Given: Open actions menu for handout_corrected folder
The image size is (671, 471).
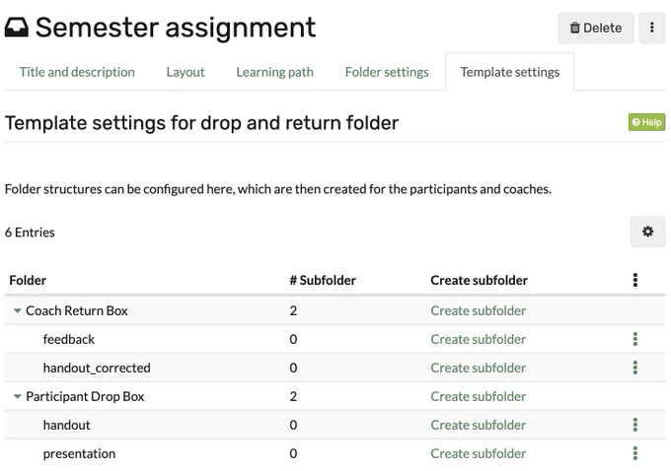Looking at the screenshot, I should point(635,368).
